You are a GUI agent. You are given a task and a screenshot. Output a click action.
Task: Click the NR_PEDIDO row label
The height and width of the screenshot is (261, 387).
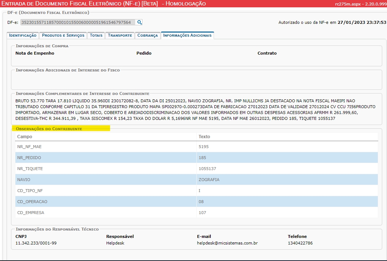pos(29,158)
